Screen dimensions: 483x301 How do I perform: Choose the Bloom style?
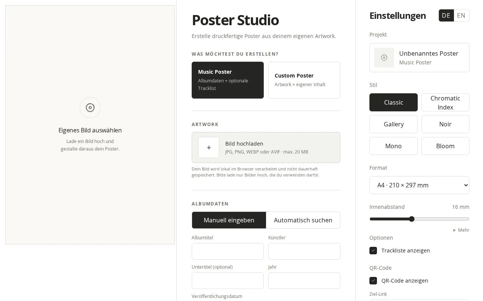click(445, 146)
